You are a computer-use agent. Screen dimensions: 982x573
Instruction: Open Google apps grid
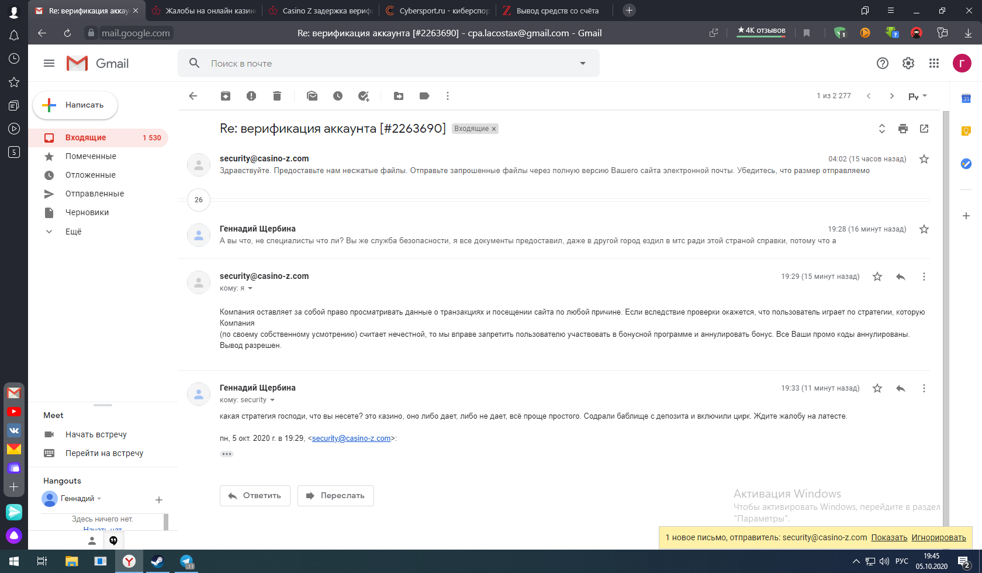[x=934, y=63]
